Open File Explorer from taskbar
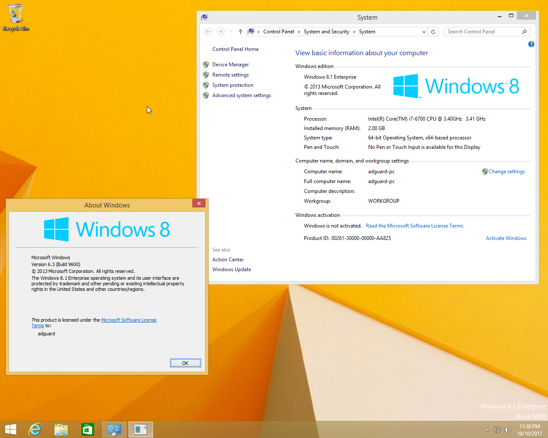 [61, 429]
